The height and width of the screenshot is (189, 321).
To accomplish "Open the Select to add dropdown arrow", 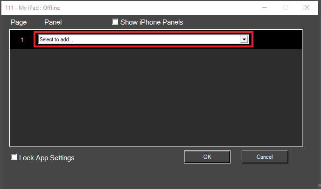I will [244, 39].
